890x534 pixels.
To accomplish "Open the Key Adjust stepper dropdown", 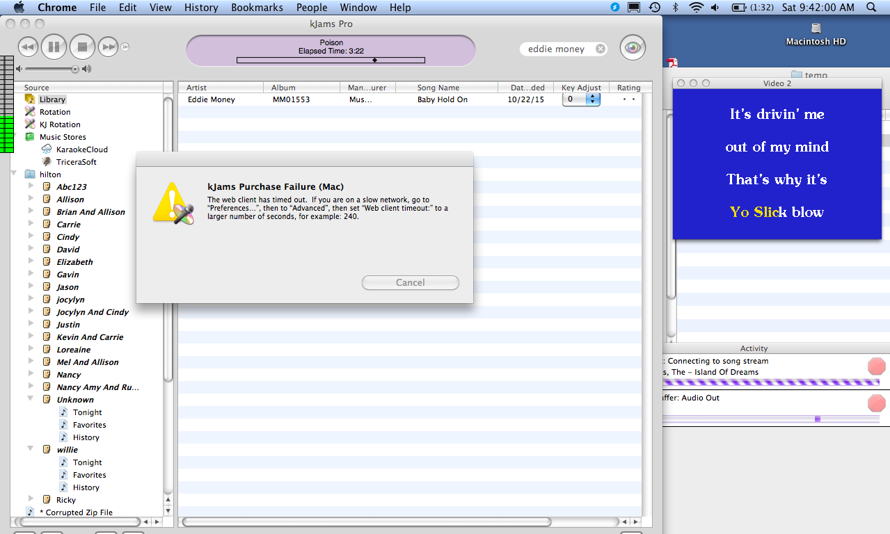I will point(592,99).
